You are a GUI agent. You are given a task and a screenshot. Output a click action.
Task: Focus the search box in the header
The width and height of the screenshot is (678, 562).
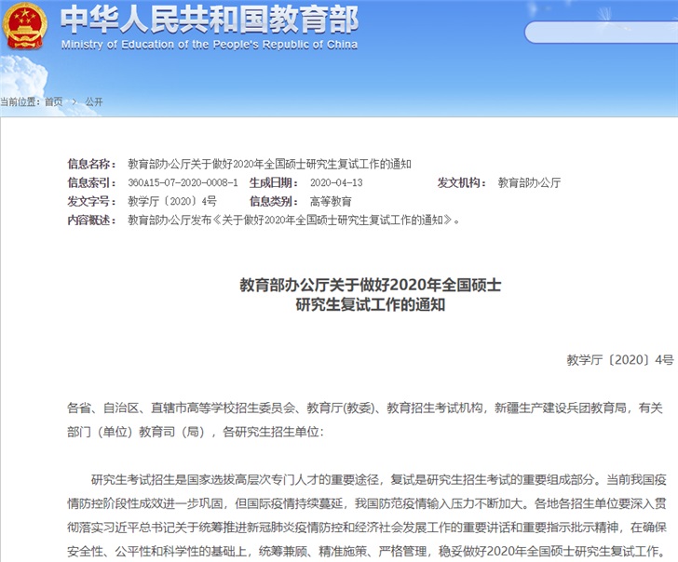pyautogui.click(x=596, y=33)
